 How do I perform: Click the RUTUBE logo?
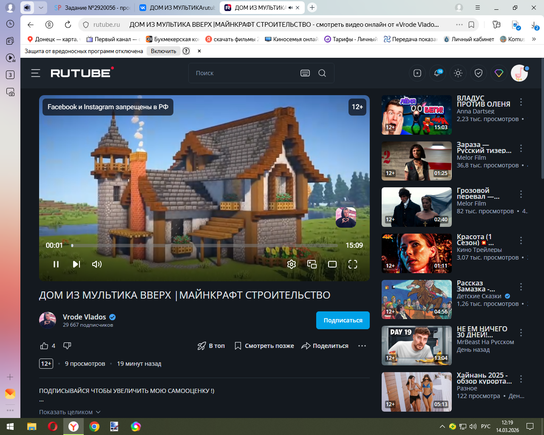82,73
